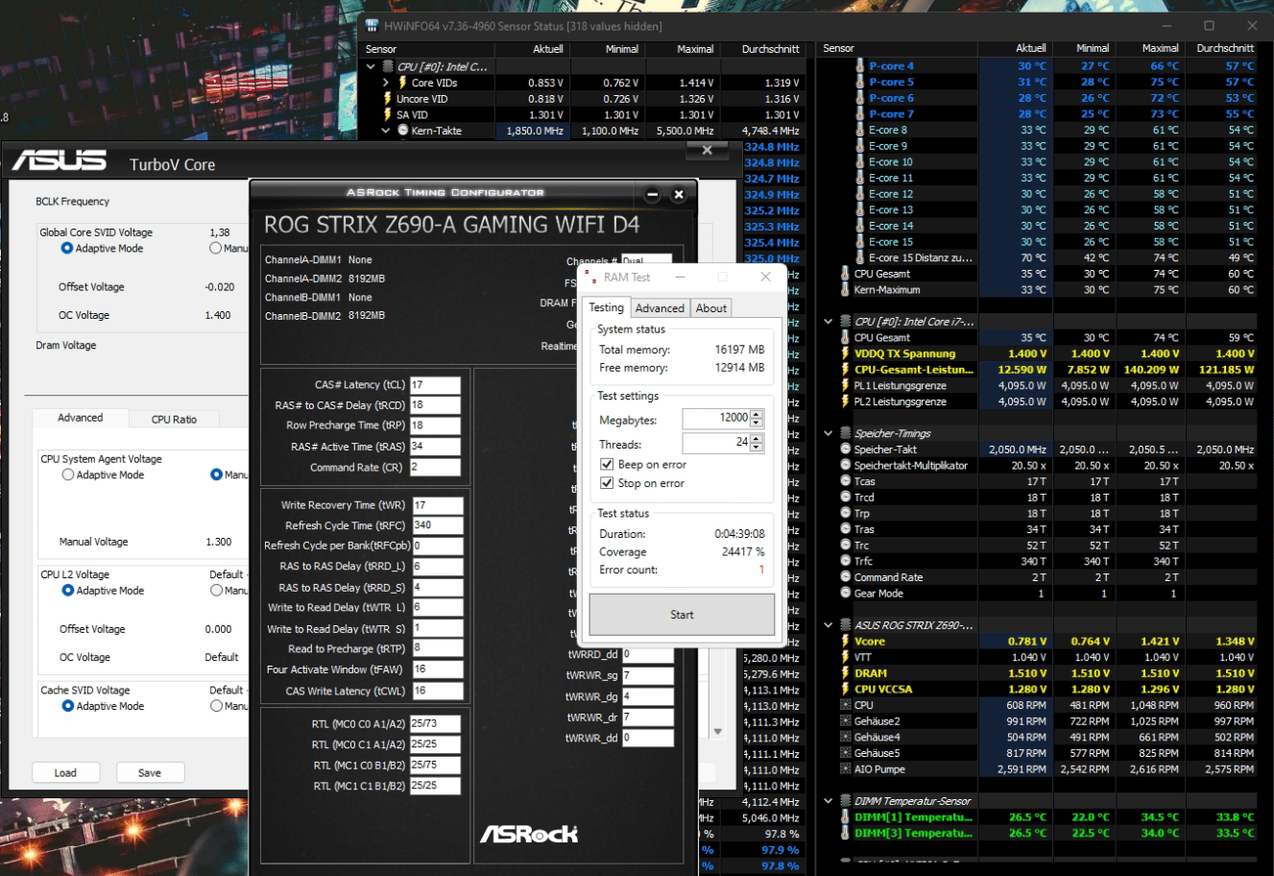
Task: Decrease Threads with the down stepper arrow
Action: pyautogui.click(x=757, y=447)
